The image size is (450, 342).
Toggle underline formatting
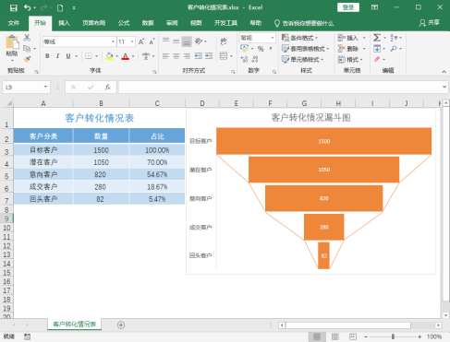68,56
